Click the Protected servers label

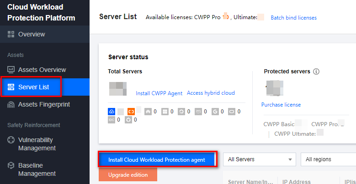(287, 72)
